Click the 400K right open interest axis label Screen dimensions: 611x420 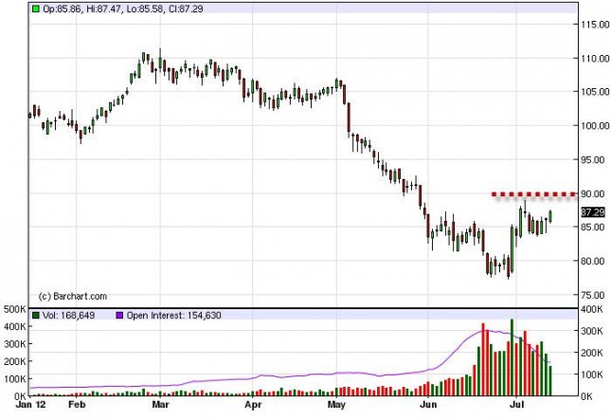pos(592,310)
